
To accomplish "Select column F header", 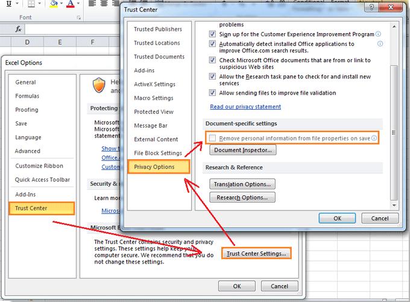I will coord(92,42).
